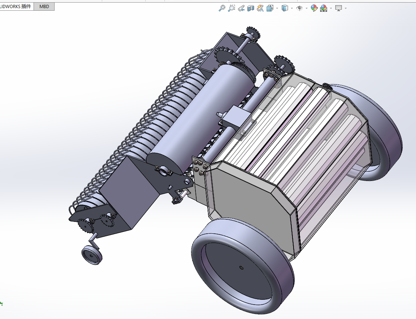
Task: Open the Display Style dropdown arrow
Action: click(292, 8)
